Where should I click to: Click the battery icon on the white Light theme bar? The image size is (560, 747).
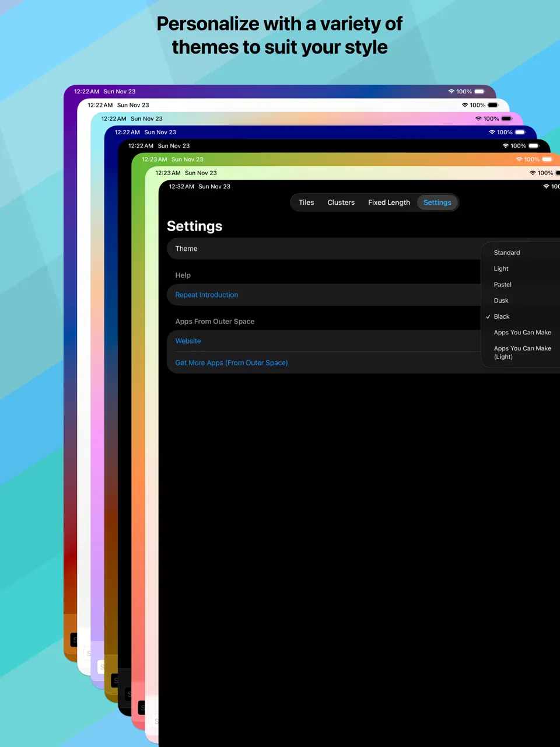[494, 105]
